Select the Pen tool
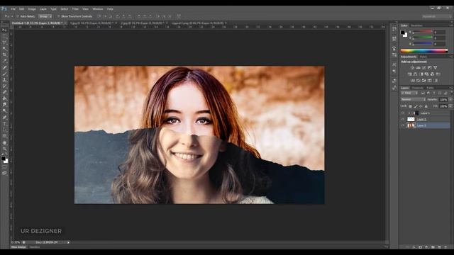The width and height of the screenshot is (454, 255). point(4,118)
